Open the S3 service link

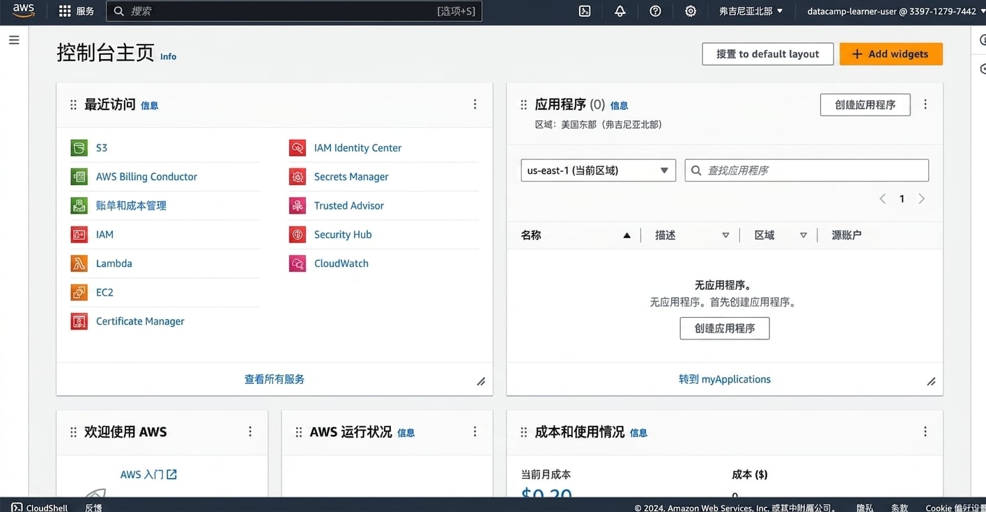click(102, 147)
